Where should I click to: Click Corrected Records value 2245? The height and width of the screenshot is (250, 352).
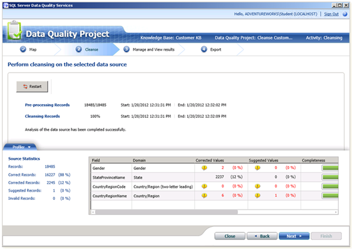pos(51,182)
